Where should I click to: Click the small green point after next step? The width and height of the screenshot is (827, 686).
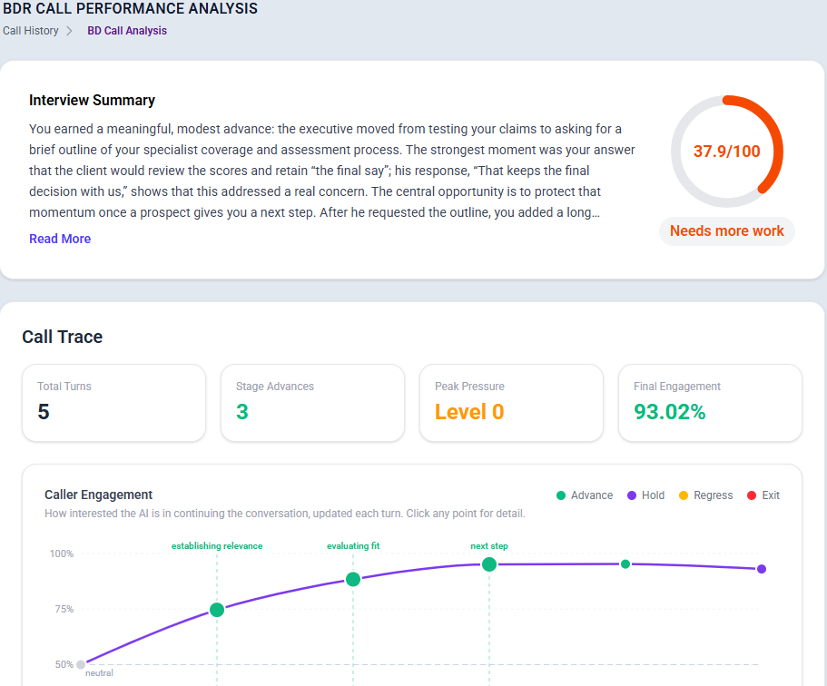[x=625, y=564]
